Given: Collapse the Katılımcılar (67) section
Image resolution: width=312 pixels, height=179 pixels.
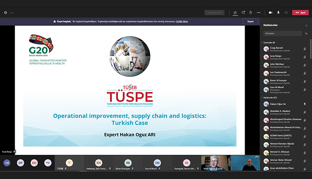Looking at the screenshot, I should click(x=262, y=97).
